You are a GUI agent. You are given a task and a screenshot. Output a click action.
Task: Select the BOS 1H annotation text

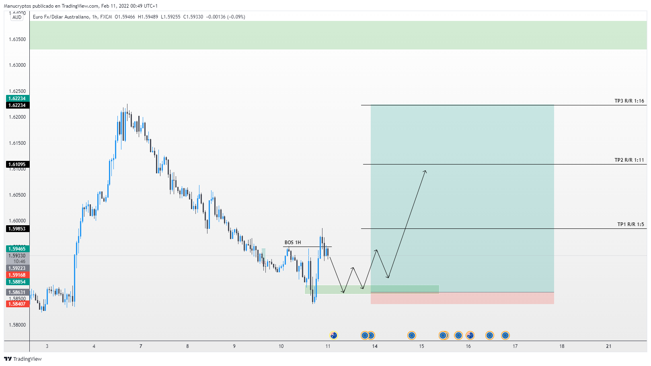pyautogui.click(x=293, y=243)
